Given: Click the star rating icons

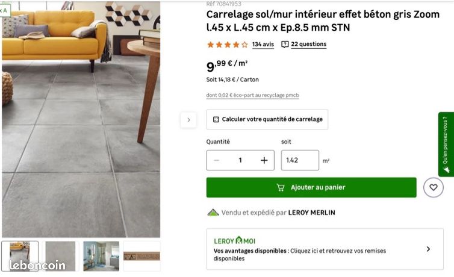Looking at the screenshot, I should (x=228, y=45).
